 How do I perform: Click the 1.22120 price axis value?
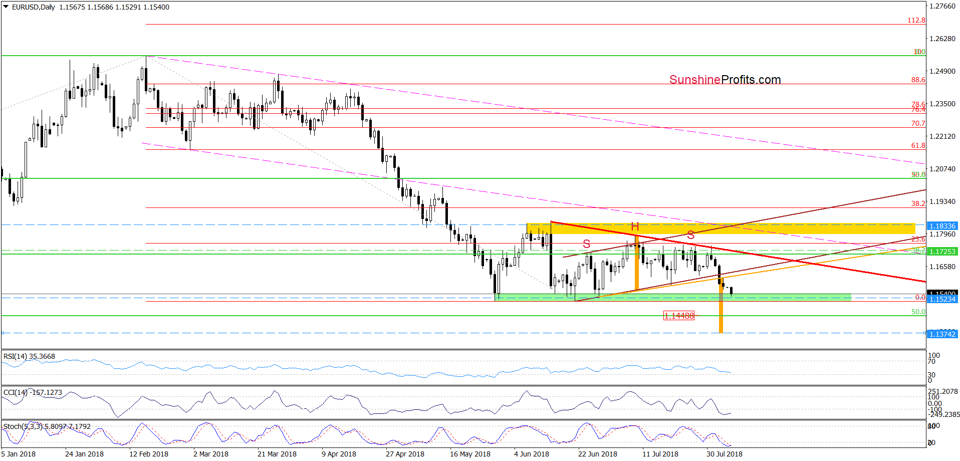[x=942, y=136]
